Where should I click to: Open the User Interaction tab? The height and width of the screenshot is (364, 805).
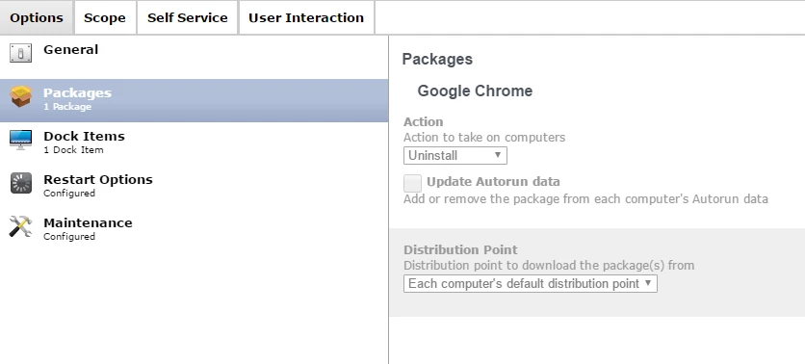pos(306,18)
